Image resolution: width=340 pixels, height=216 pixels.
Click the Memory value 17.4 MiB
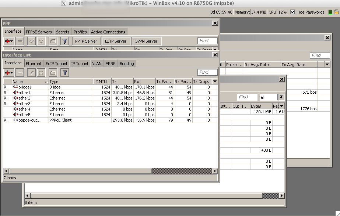coord(259,12)
